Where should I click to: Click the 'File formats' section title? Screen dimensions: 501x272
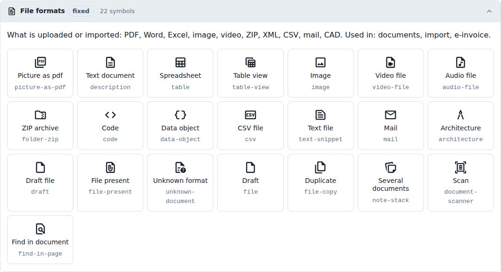pyautogui.click(x=42, y=11)
